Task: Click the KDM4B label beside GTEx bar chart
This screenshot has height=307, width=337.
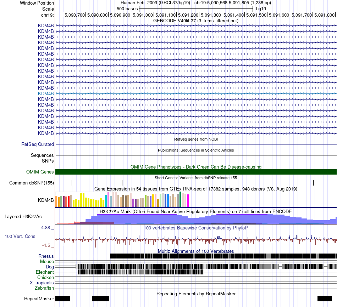Action: pyautogui.click(x=46, y=200)
